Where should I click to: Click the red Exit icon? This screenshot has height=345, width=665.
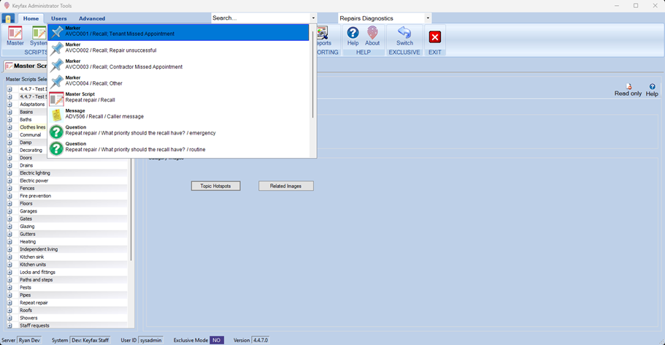[x=435, y=37]
